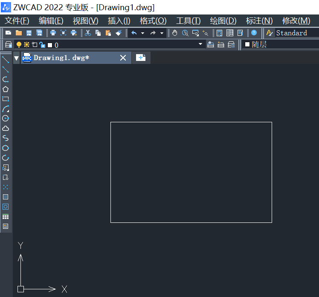Image resolution: width=319 pixels, height=297 pixels.
Task: Select the Region tool
Action: pyautogui.click(x=6, y=207)
